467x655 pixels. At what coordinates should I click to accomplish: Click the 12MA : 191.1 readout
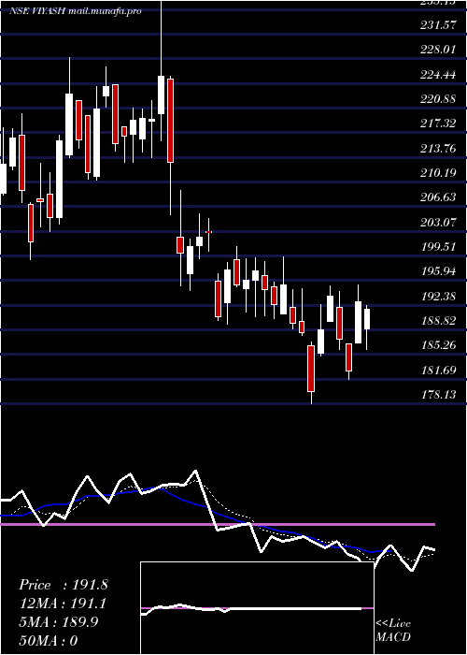click(x=63, y=604)
